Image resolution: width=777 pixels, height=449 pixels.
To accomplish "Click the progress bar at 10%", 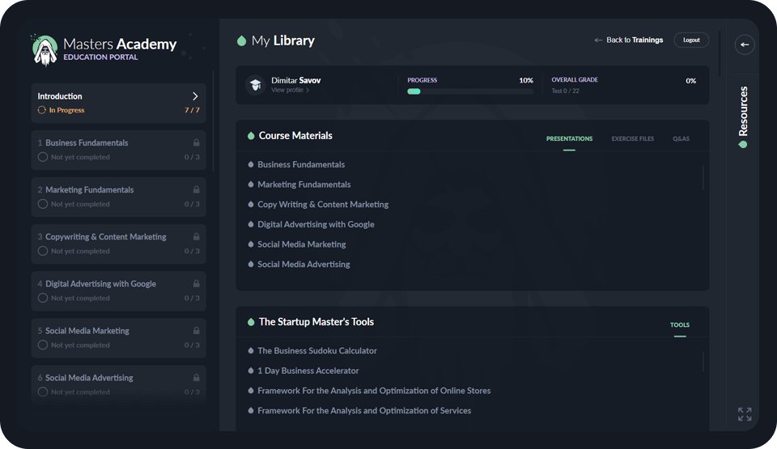I will coord(469,91).
